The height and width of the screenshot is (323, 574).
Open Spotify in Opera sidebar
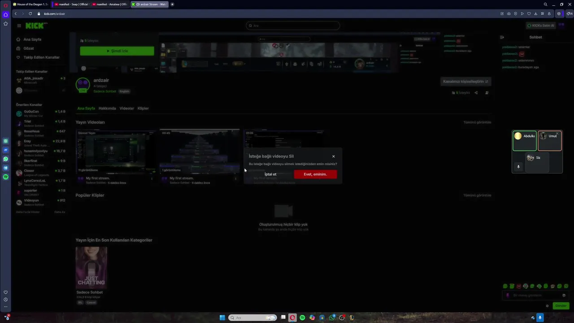tap(6, 177)
